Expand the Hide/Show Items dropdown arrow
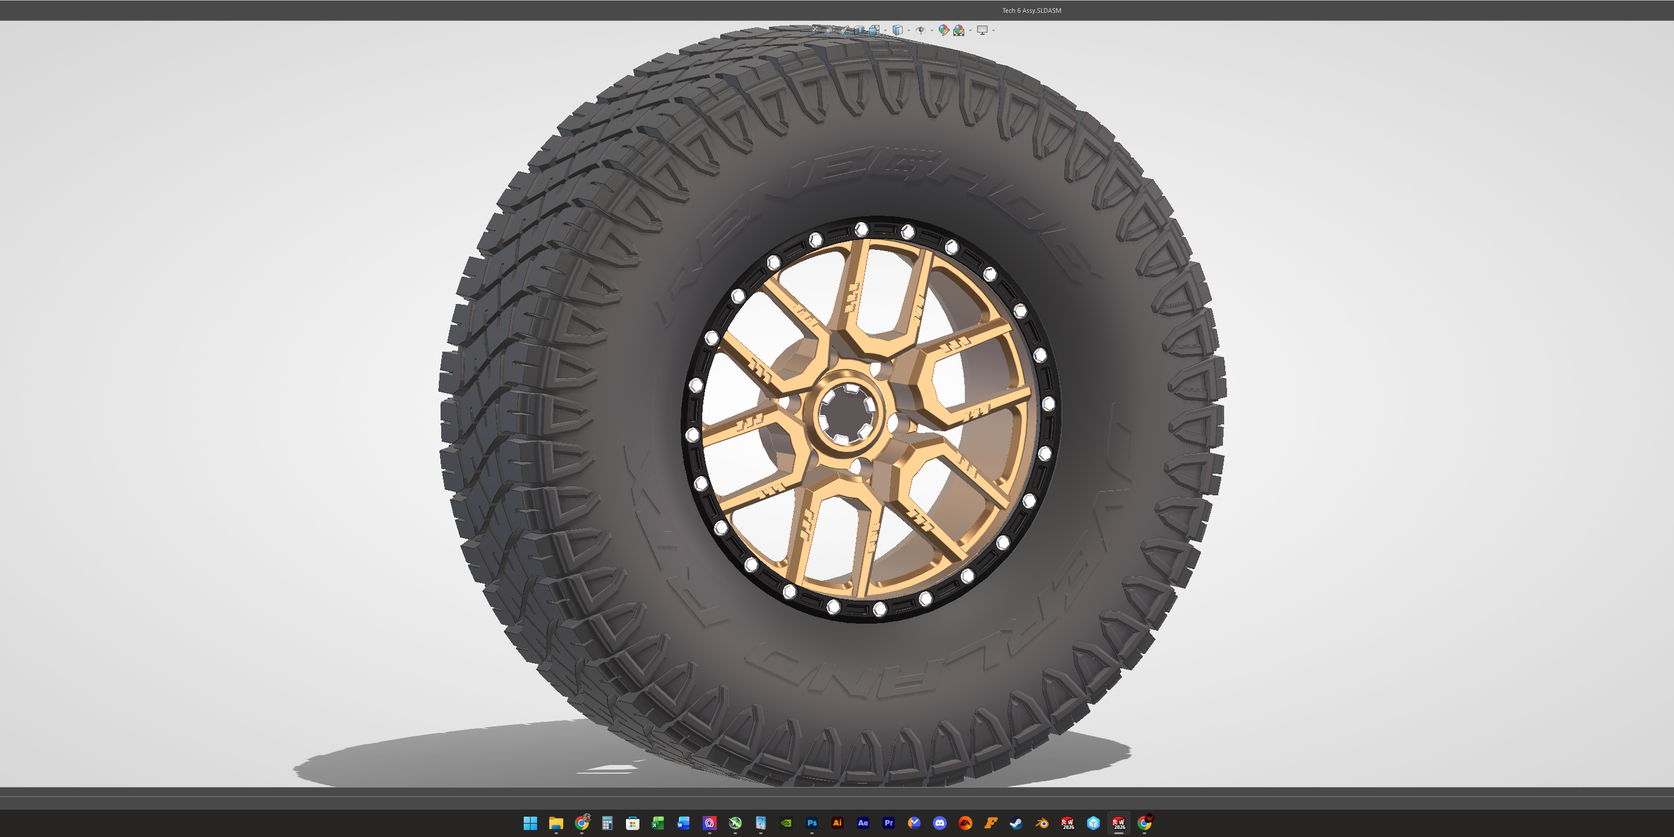Image resolution: width=1674 pixels, height=837 pixels. pyautogui.click(x=932, y=30)
